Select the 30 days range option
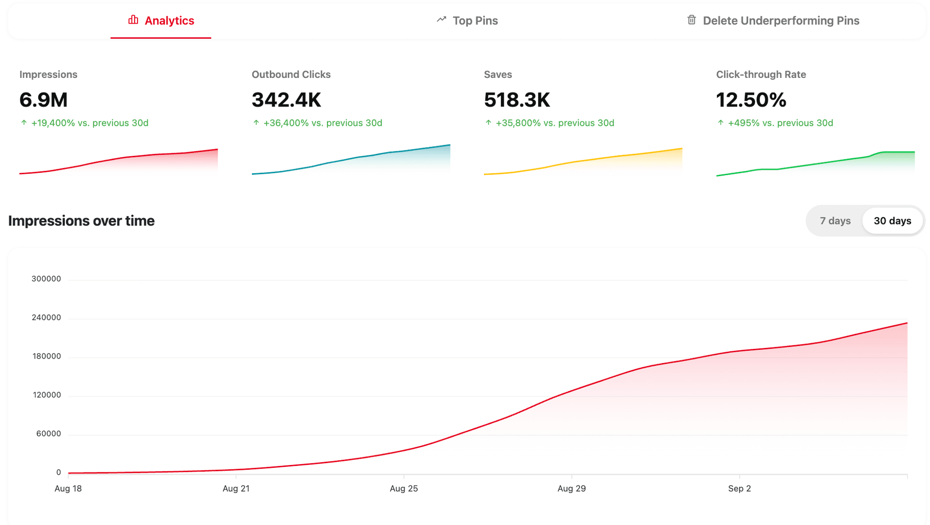 click(x=892, y=221)
